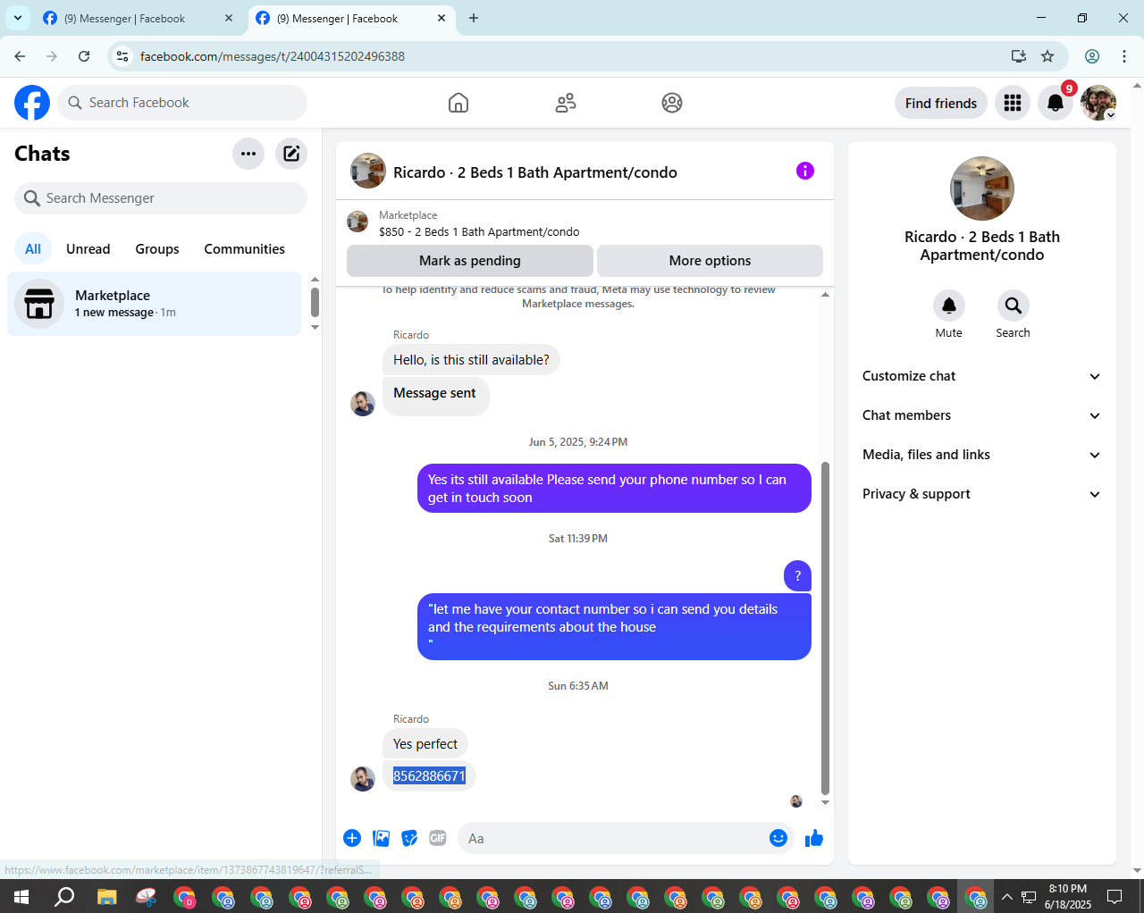Open new browser tab

point(474,18)
